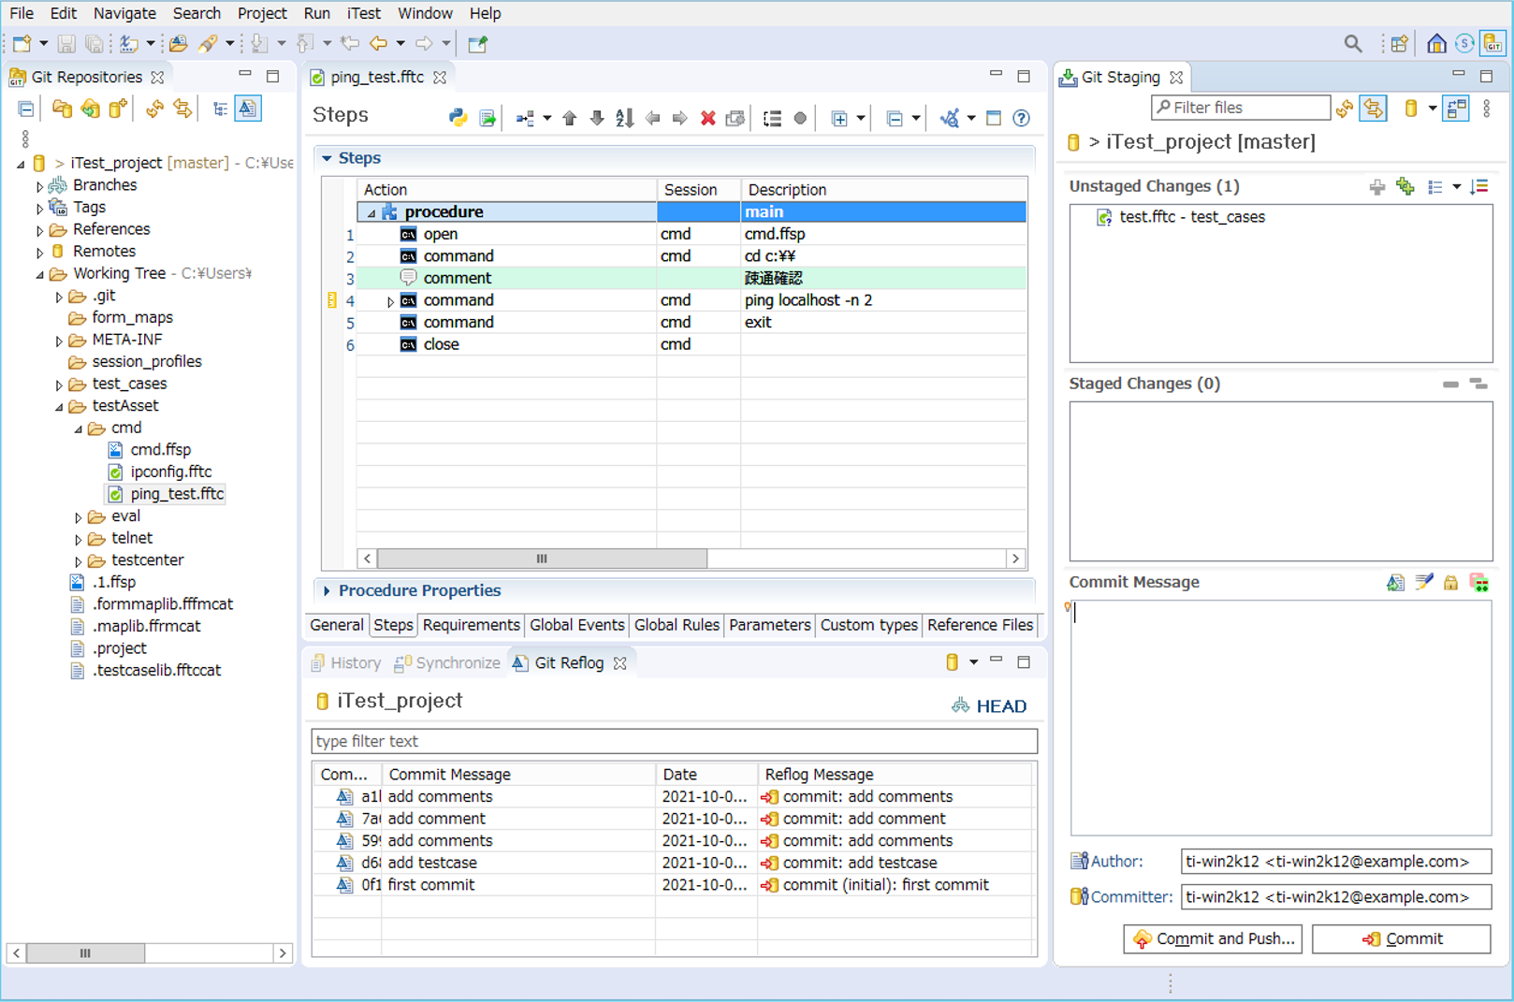
Task: Click the add all files to index icon
Action: pos(1405,187)
